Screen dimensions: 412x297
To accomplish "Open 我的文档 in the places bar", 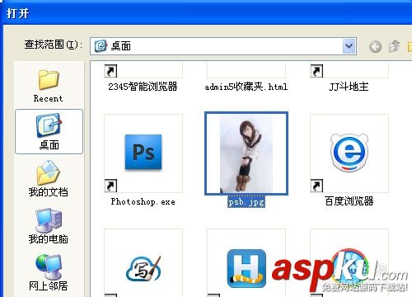I will 49,179.
